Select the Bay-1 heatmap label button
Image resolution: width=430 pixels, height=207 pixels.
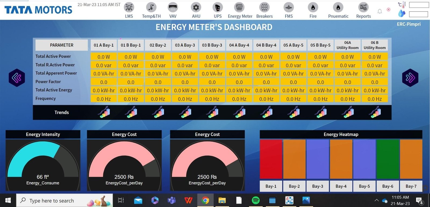click(x=271, y=186)
